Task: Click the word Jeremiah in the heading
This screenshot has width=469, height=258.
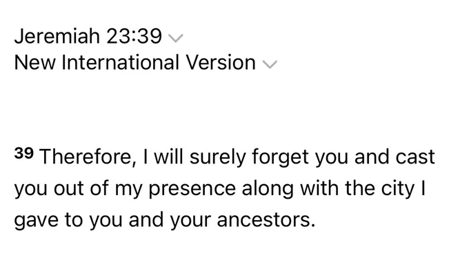Action: [x=57, y=36]
